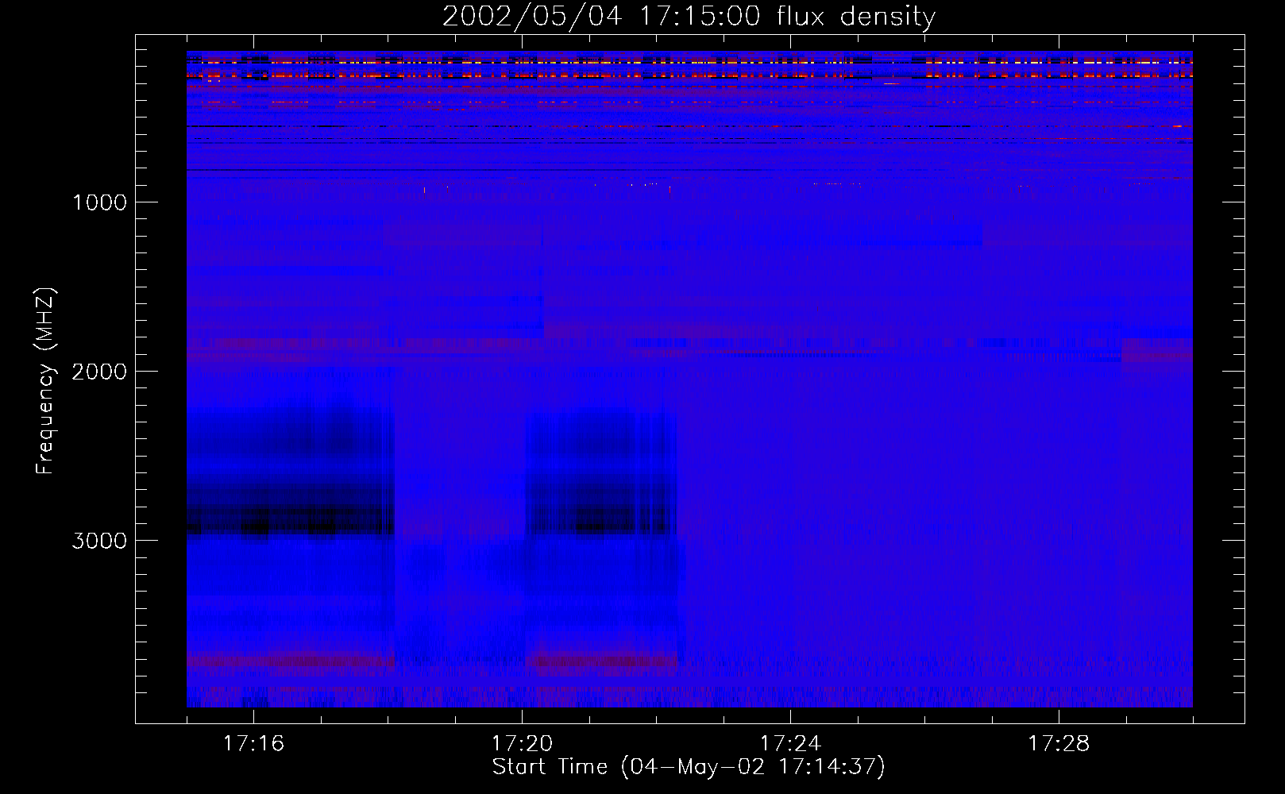The width and height of the screenshot is (1285, 794).
Task: Click the '17:28' time tick label
Action: [1059, 744]
